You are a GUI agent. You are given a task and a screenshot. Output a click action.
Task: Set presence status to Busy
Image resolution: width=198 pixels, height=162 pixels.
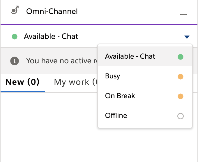coord(145,76)
